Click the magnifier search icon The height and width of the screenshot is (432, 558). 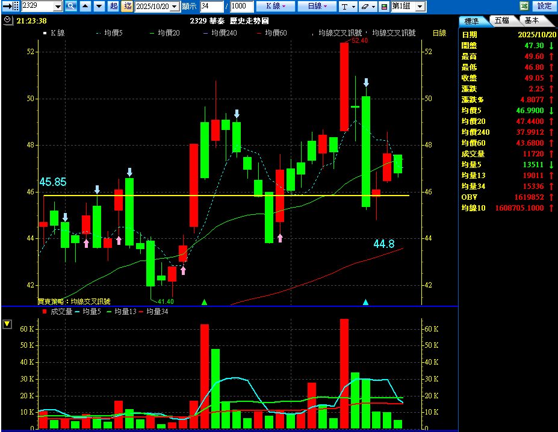(x=71, y=6)
